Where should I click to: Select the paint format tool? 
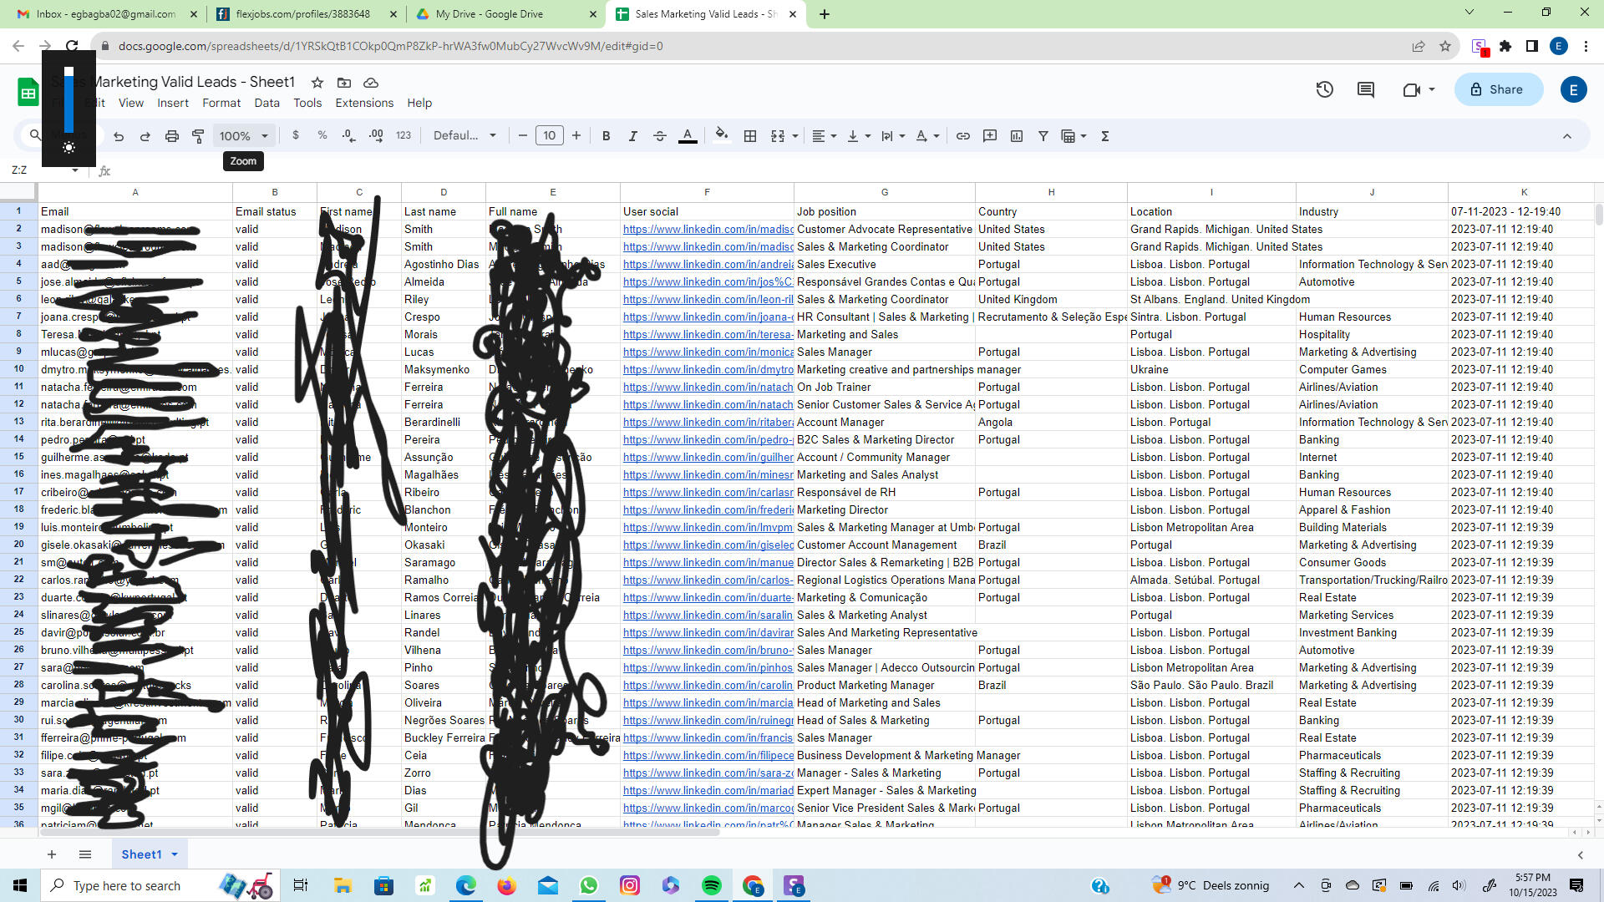[198, 136]
